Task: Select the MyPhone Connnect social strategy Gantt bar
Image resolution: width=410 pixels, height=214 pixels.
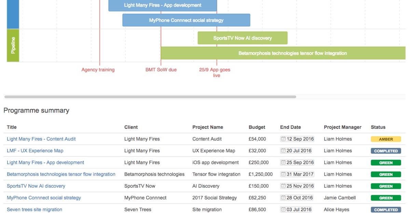Action: coord(186,20)
